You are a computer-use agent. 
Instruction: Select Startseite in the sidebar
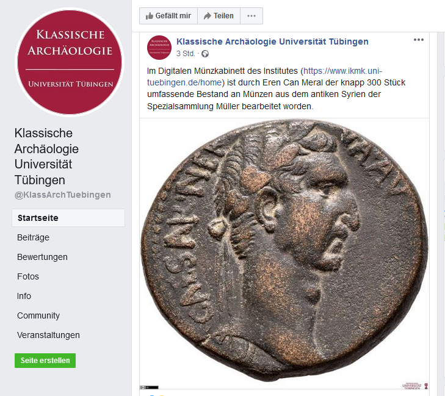click(68, 218)
